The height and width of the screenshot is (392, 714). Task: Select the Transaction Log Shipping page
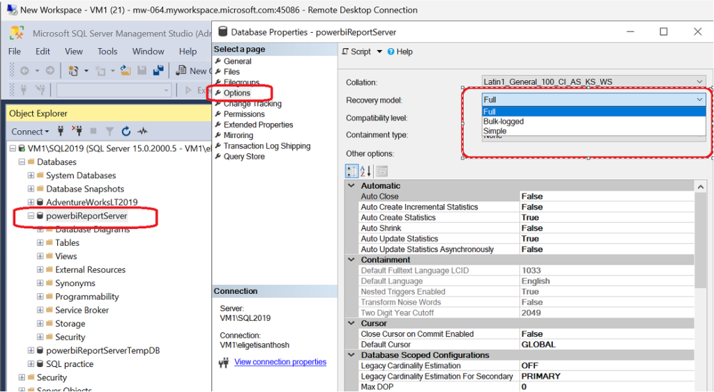coord(267,146)
